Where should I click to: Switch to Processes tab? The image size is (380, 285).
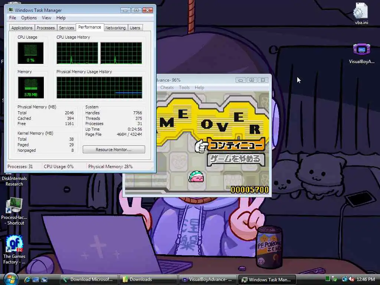point(46,27)
